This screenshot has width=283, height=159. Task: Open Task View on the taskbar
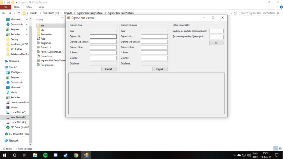(25, 155)
